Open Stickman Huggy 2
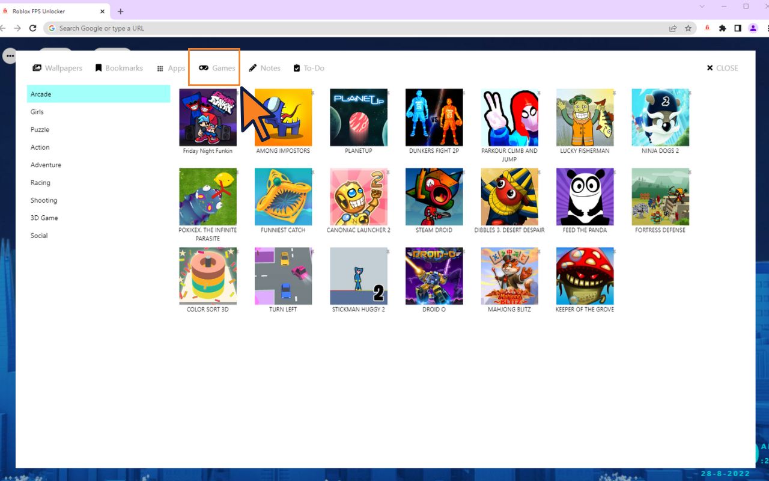Screen dimensions: 769x481 pyautogui.click(x=359, y=277)
